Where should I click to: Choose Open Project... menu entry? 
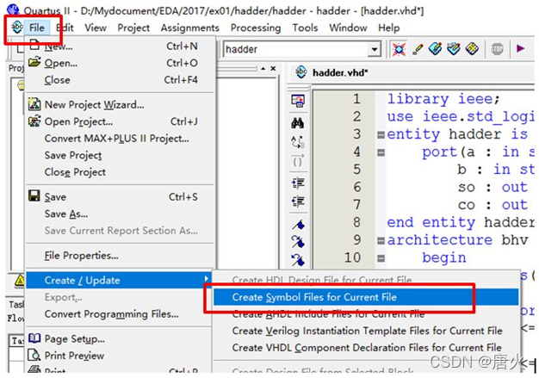[121, 121]
